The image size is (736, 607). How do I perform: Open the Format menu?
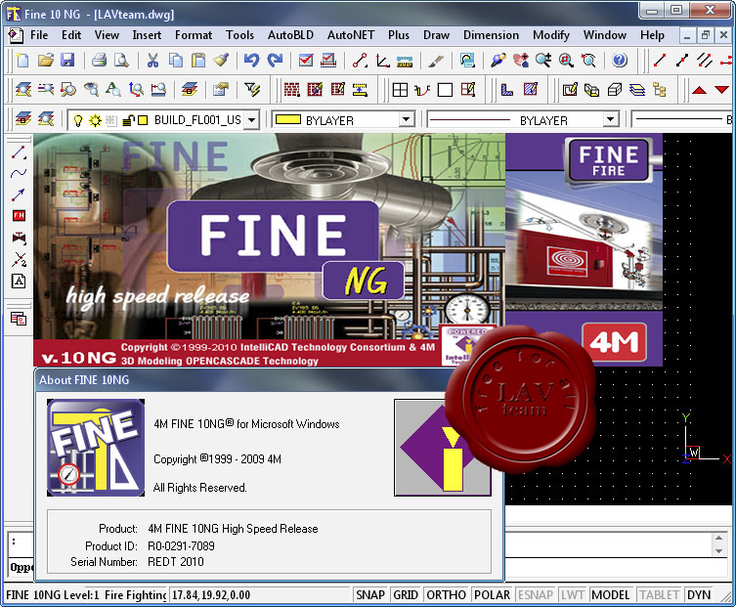[194, 35]
